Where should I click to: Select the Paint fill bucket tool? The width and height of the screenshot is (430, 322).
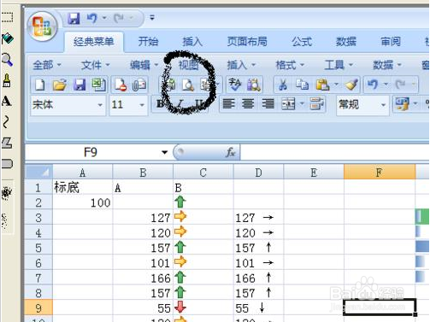click(8, 38)
